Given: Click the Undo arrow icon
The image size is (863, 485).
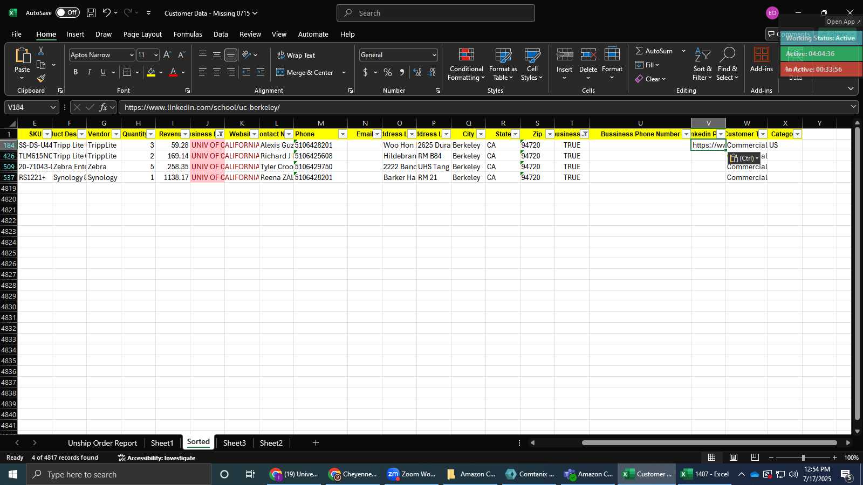Looking at the screenshot, I should pos(107,13).
